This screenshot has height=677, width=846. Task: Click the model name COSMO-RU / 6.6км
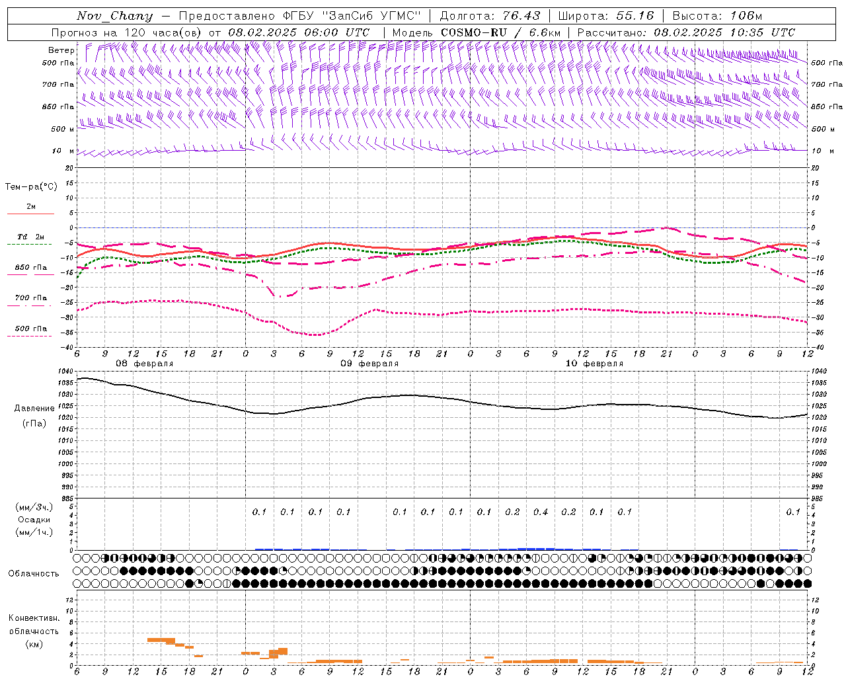click(500, 32)
